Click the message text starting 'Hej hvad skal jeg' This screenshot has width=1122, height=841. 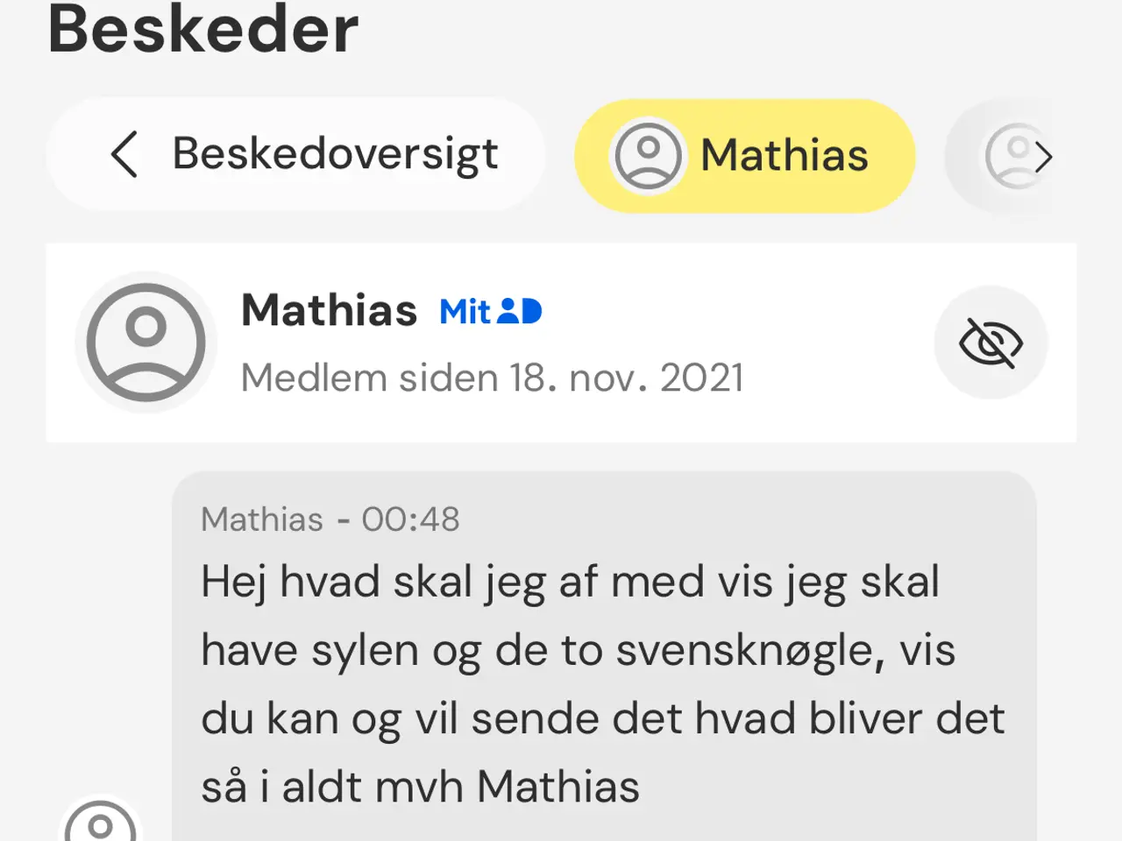[603, 683]
